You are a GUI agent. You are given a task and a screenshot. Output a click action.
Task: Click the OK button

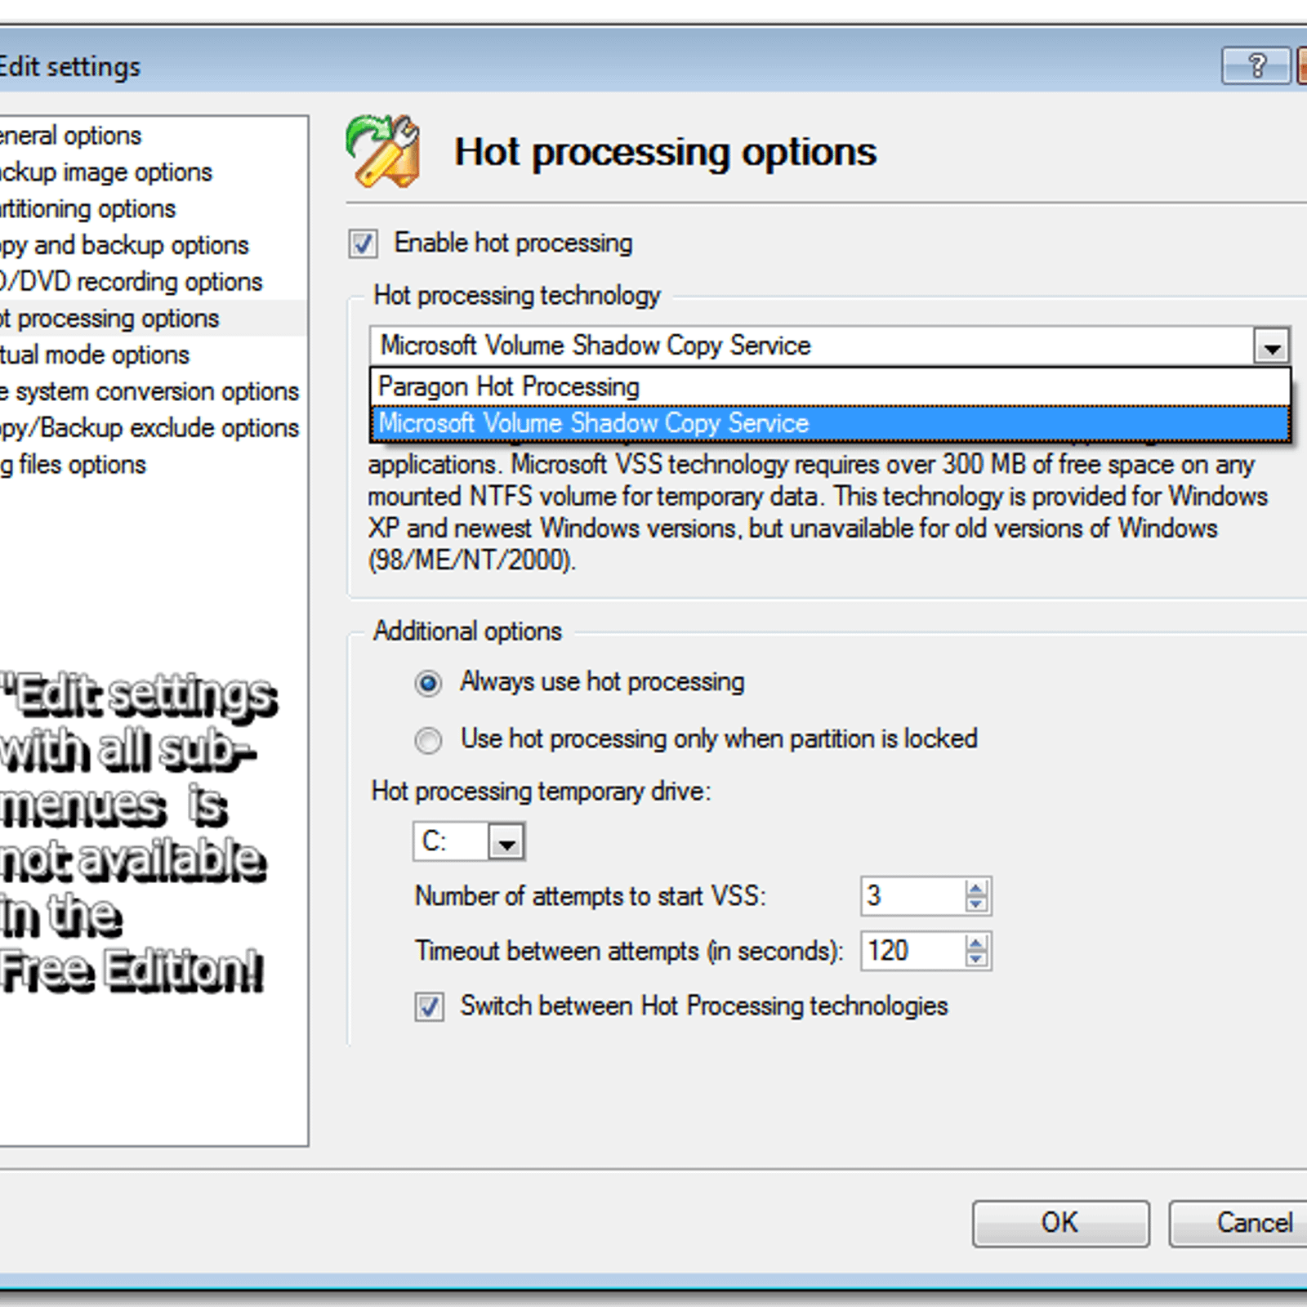pos(1060,1223)
